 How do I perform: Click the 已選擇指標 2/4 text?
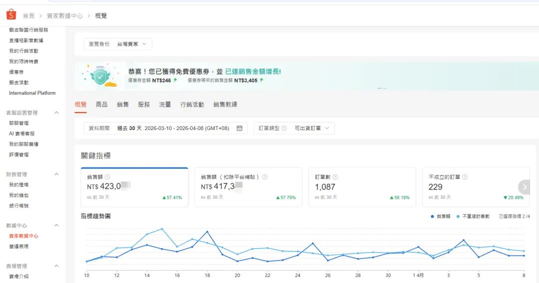click(514, 216)
